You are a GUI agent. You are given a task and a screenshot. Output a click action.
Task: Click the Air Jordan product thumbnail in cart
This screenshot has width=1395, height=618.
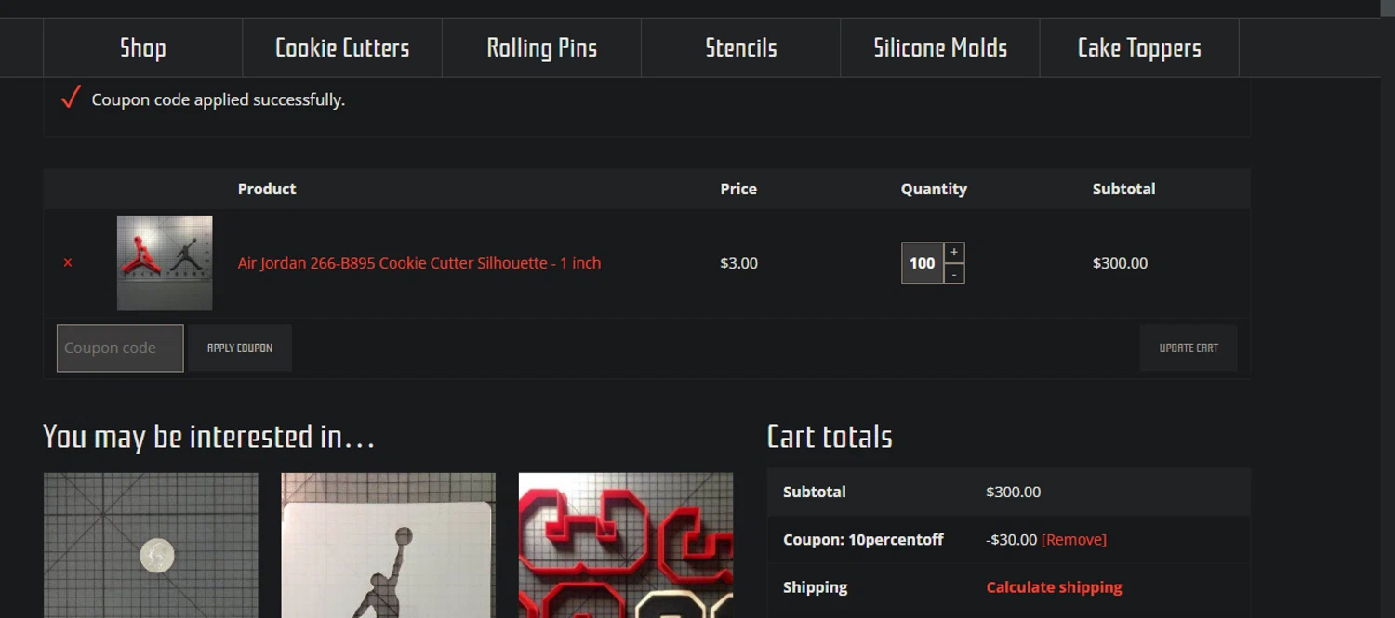pyautogui.click(x=165, y=263)
